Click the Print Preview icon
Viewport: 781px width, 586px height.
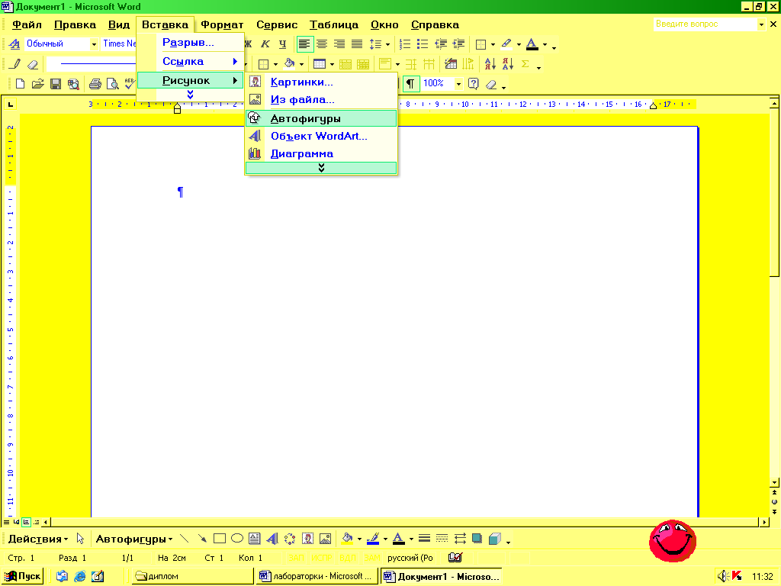coord(113,84)
